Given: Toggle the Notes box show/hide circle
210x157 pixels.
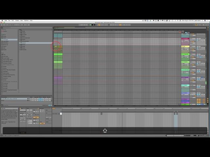Looking at the screenshot, I should (38, 109).
